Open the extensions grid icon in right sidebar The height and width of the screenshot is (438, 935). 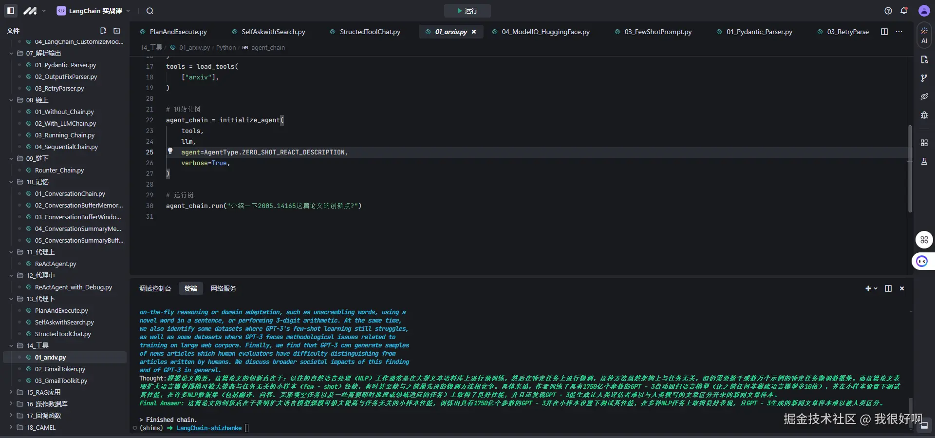click(x=924, y=143)
